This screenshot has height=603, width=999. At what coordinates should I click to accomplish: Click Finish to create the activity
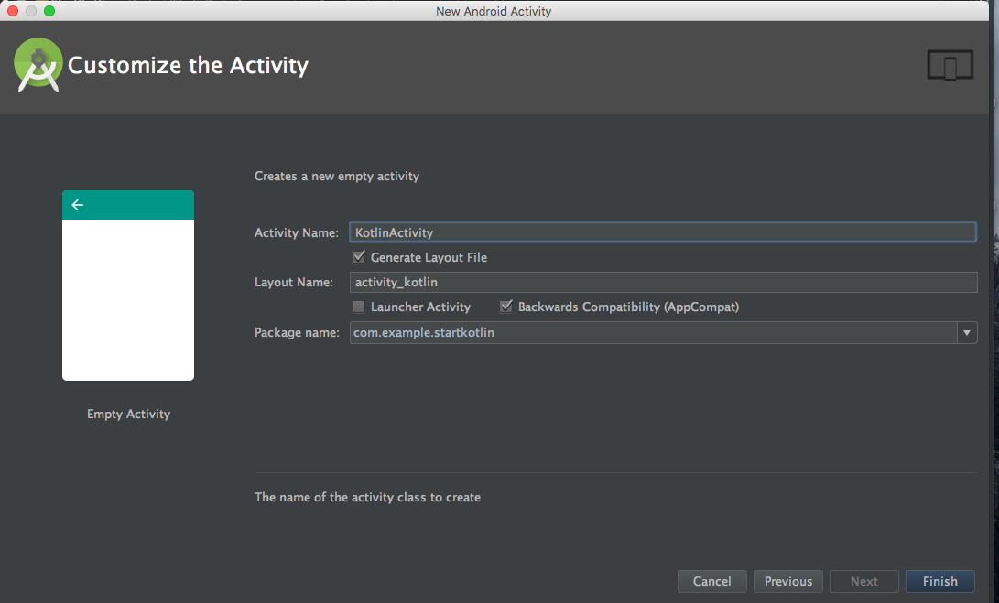[940, 581]
